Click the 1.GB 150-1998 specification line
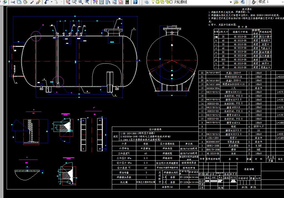This screenshot has width=284, height=198. click(x=138, y=133)
